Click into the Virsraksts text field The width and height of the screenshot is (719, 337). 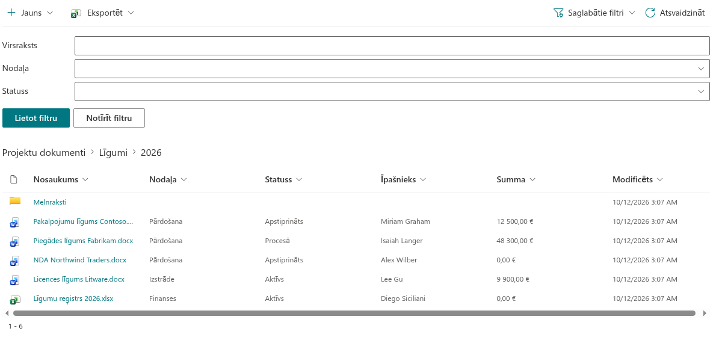pyautogui.click(x=392, y=46)
